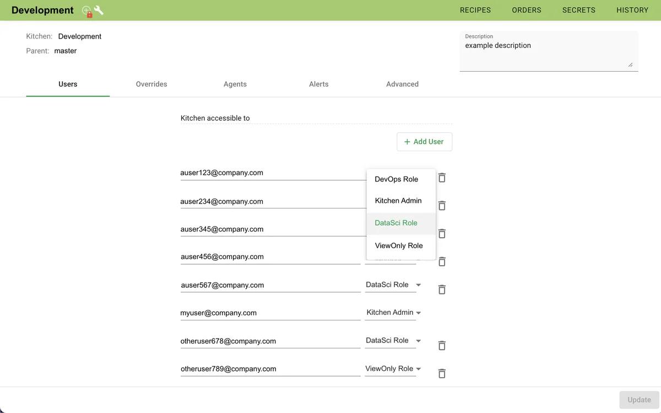This screenshot has width=661, height=413.
Task: Open RECIPES in the top navigation
Action: [475, 10]
